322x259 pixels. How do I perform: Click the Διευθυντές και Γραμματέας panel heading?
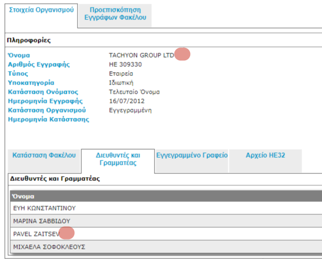[x=55, y=178]
